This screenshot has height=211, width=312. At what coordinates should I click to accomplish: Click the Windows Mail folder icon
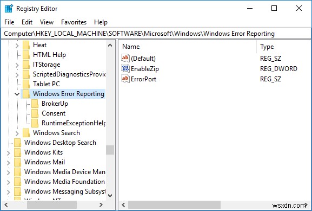click(x=17, y=163)
